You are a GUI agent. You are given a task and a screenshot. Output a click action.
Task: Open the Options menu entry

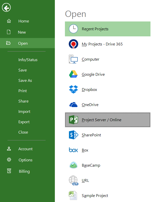point(25,160)
